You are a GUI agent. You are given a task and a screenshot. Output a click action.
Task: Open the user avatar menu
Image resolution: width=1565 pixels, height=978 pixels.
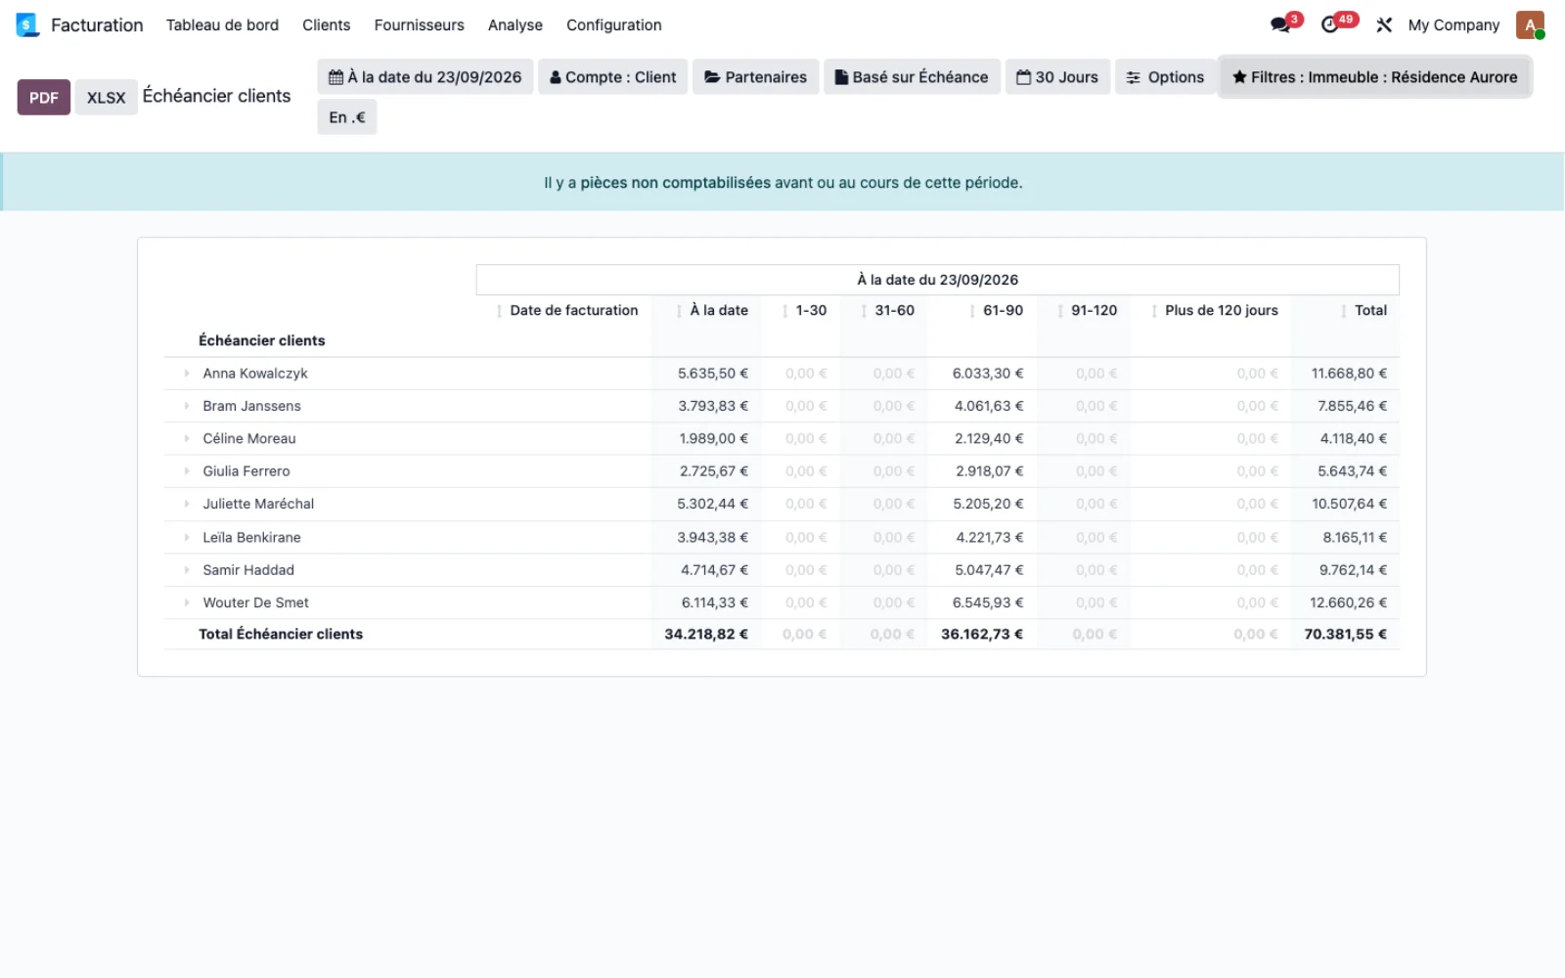pos(1530,24)
